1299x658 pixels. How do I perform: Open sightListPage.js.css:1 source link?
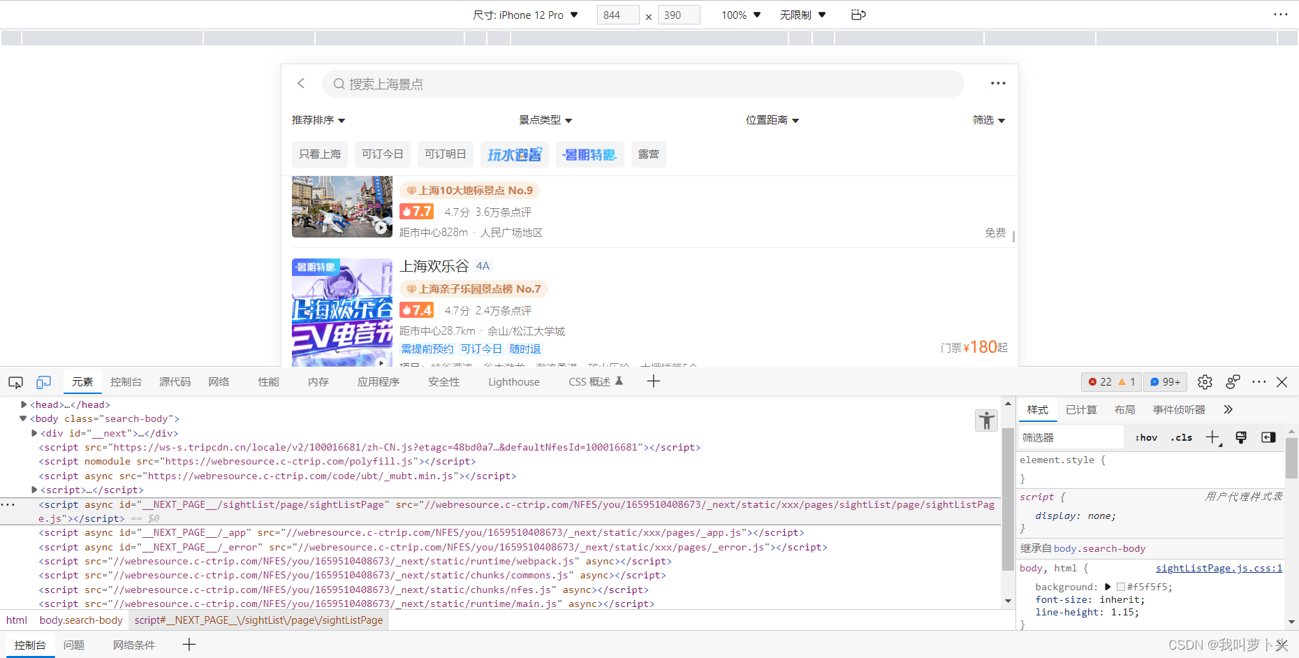(1219, 568)
